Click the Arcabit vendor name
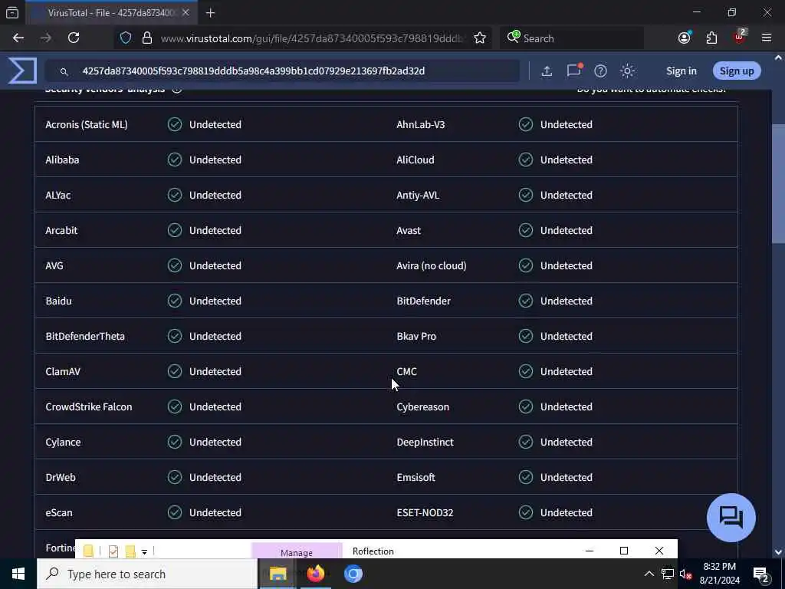The height and width of the screenshot is (589, 785). coord(61,230)
